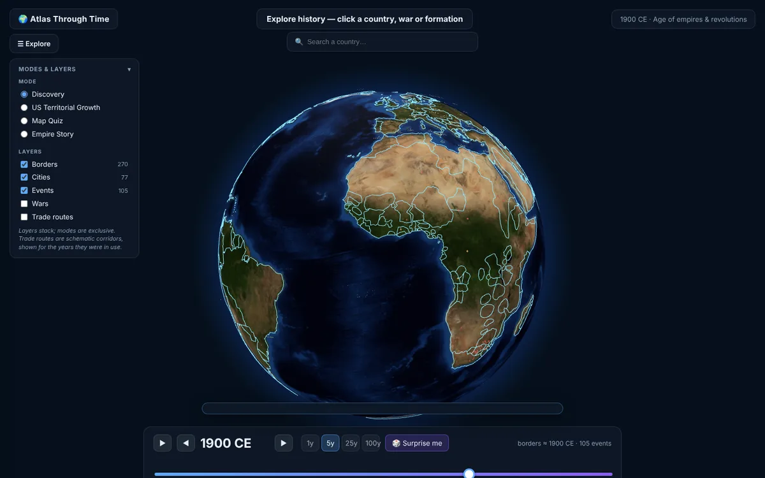Image resolution: width=765 pixels, height=478 pixels.
Task: Select the 1y step size
Action: tap(310, 443)
